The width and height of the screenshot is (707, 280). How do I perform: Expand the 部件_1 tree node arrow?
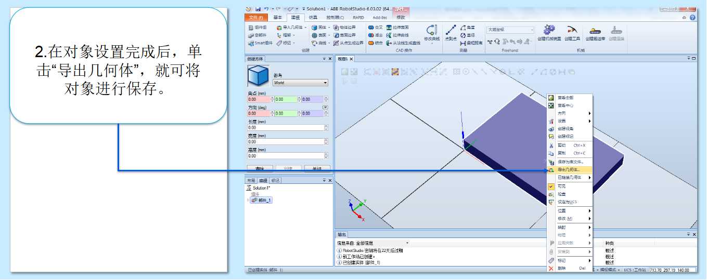tap(248, 200)
